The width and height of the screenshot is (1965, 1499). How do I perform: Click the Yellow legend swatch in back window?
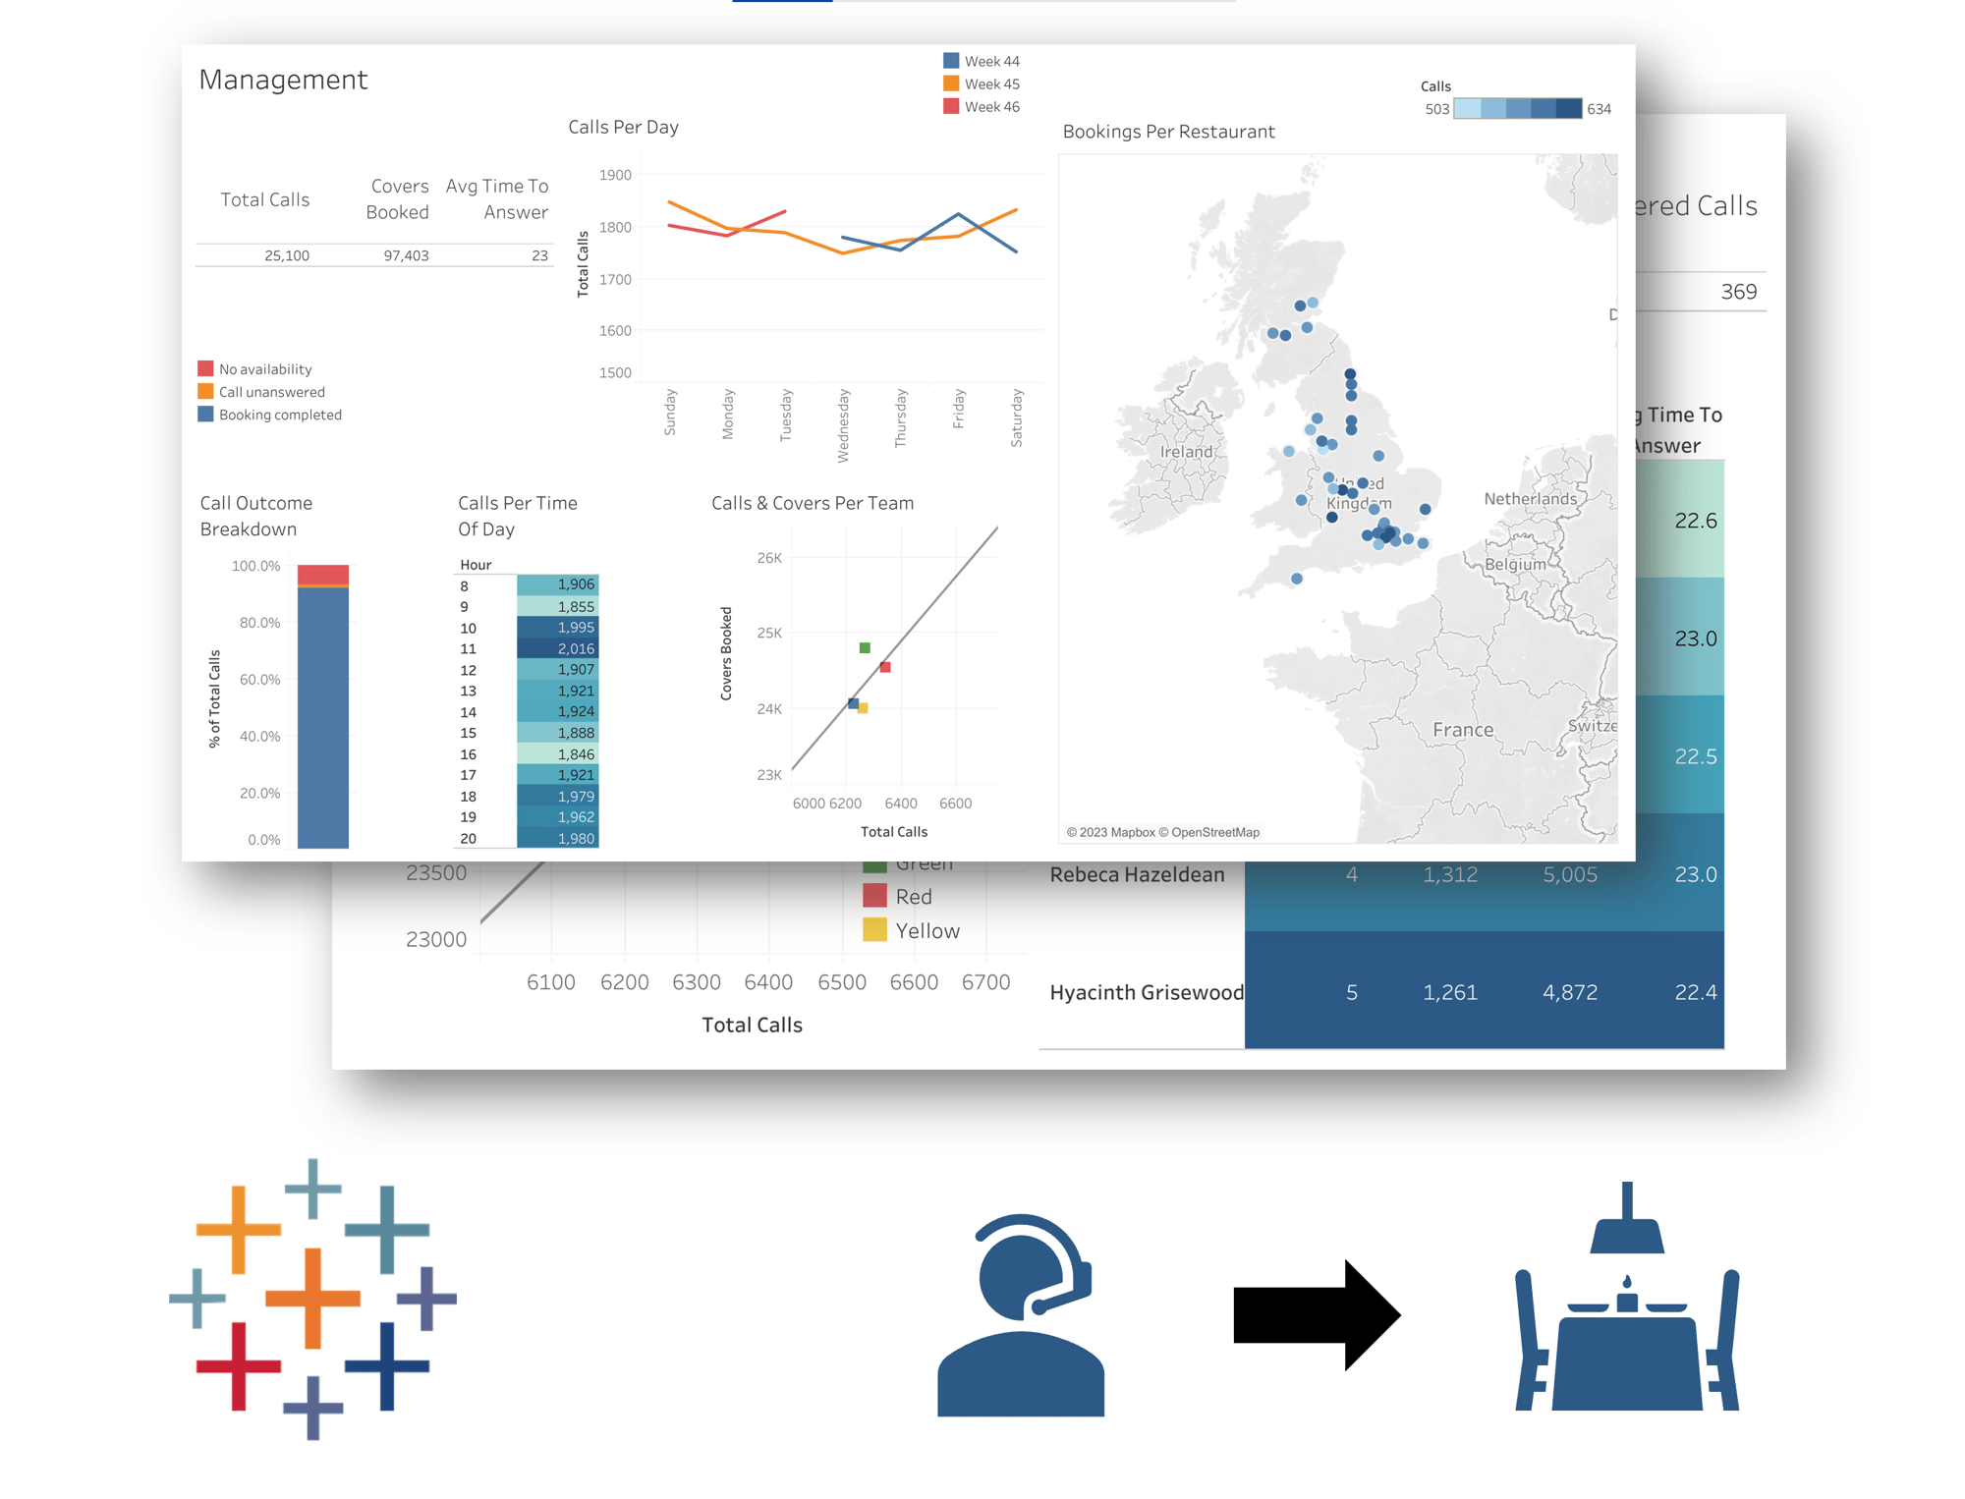[874, 929]
